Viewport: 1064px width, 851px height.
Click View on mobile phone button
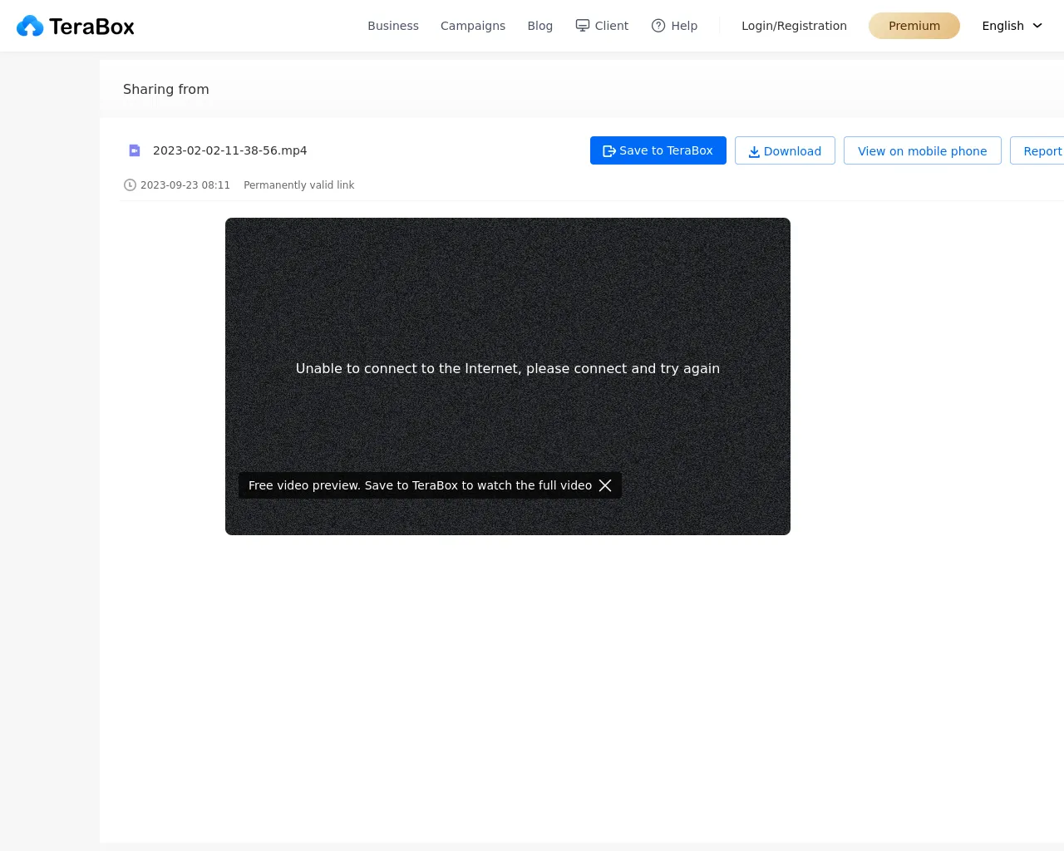(x=922, y=151)
